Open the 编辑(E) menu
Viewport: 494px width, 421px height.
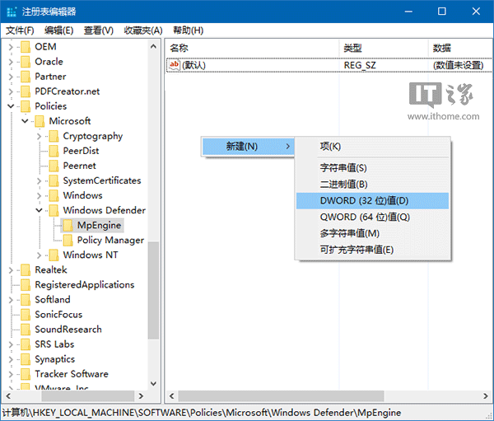pyautogui.click(x=58, y=30)
